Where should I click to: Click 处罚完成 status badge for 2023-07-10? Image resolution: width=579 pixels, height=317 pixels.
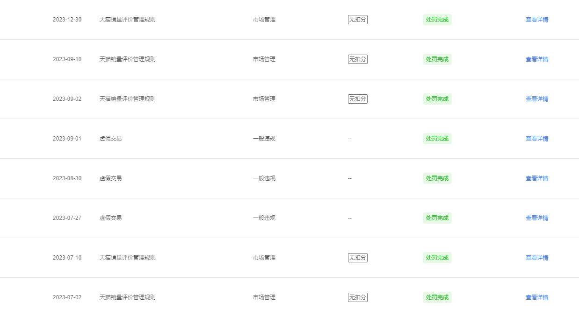pyautogui.click(x=437, y=258)
